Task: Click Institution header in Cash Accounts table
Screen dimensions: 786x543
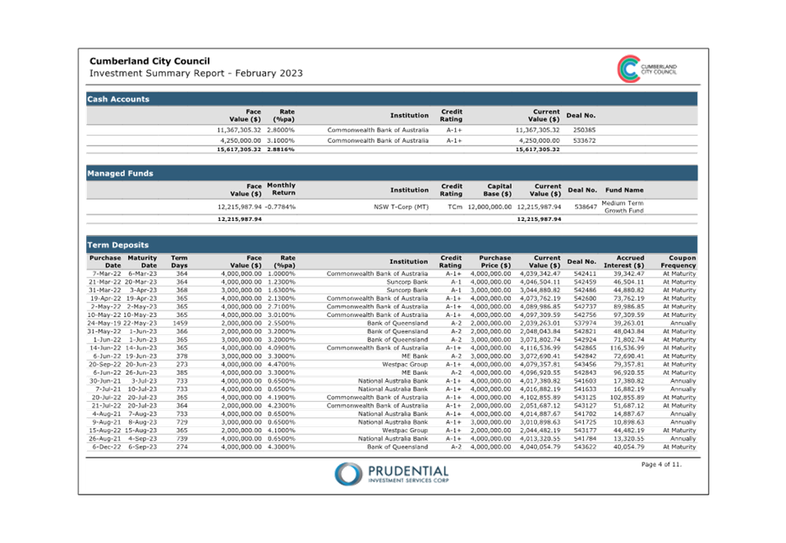Action: 409,116
